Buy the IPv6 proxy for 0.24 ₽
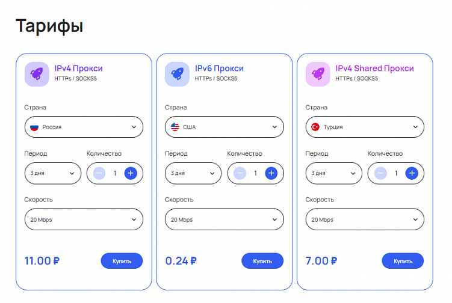Screen dimensions: 452x303 click(x=262, y=261)
